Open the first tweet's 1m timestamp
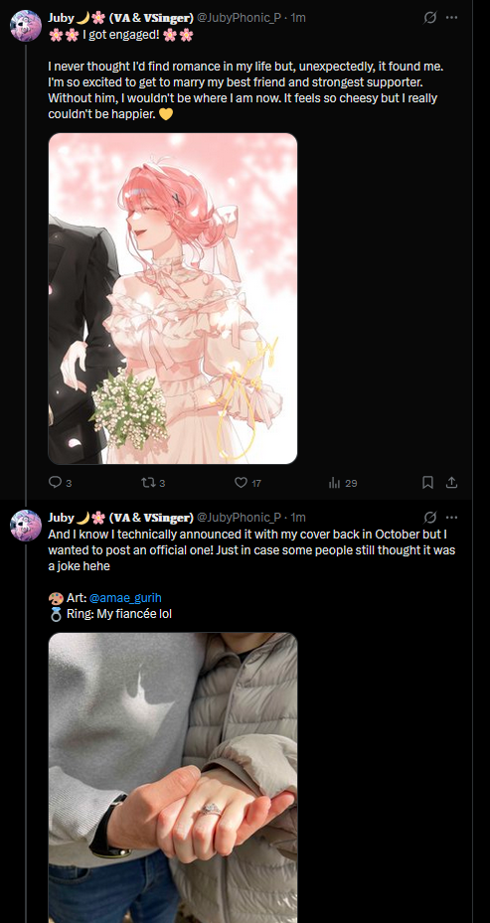490x923 pixels. click(x=298, y=18)
